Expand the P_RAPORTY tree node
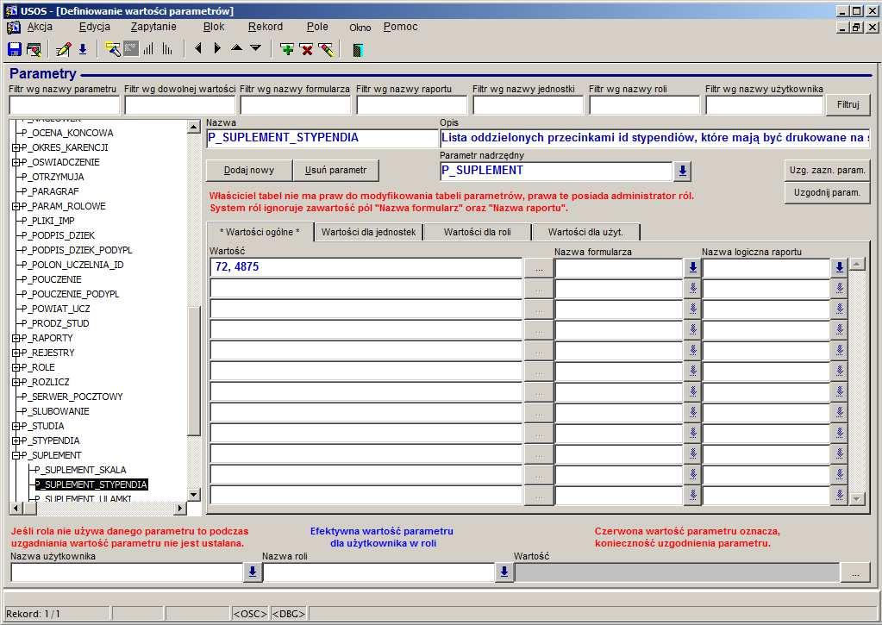Image resolution: width=882 pixels, height=625 pixels. 16,338
